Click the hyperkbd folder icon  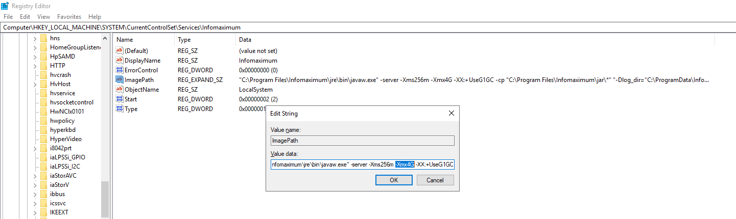click(44, 130)
